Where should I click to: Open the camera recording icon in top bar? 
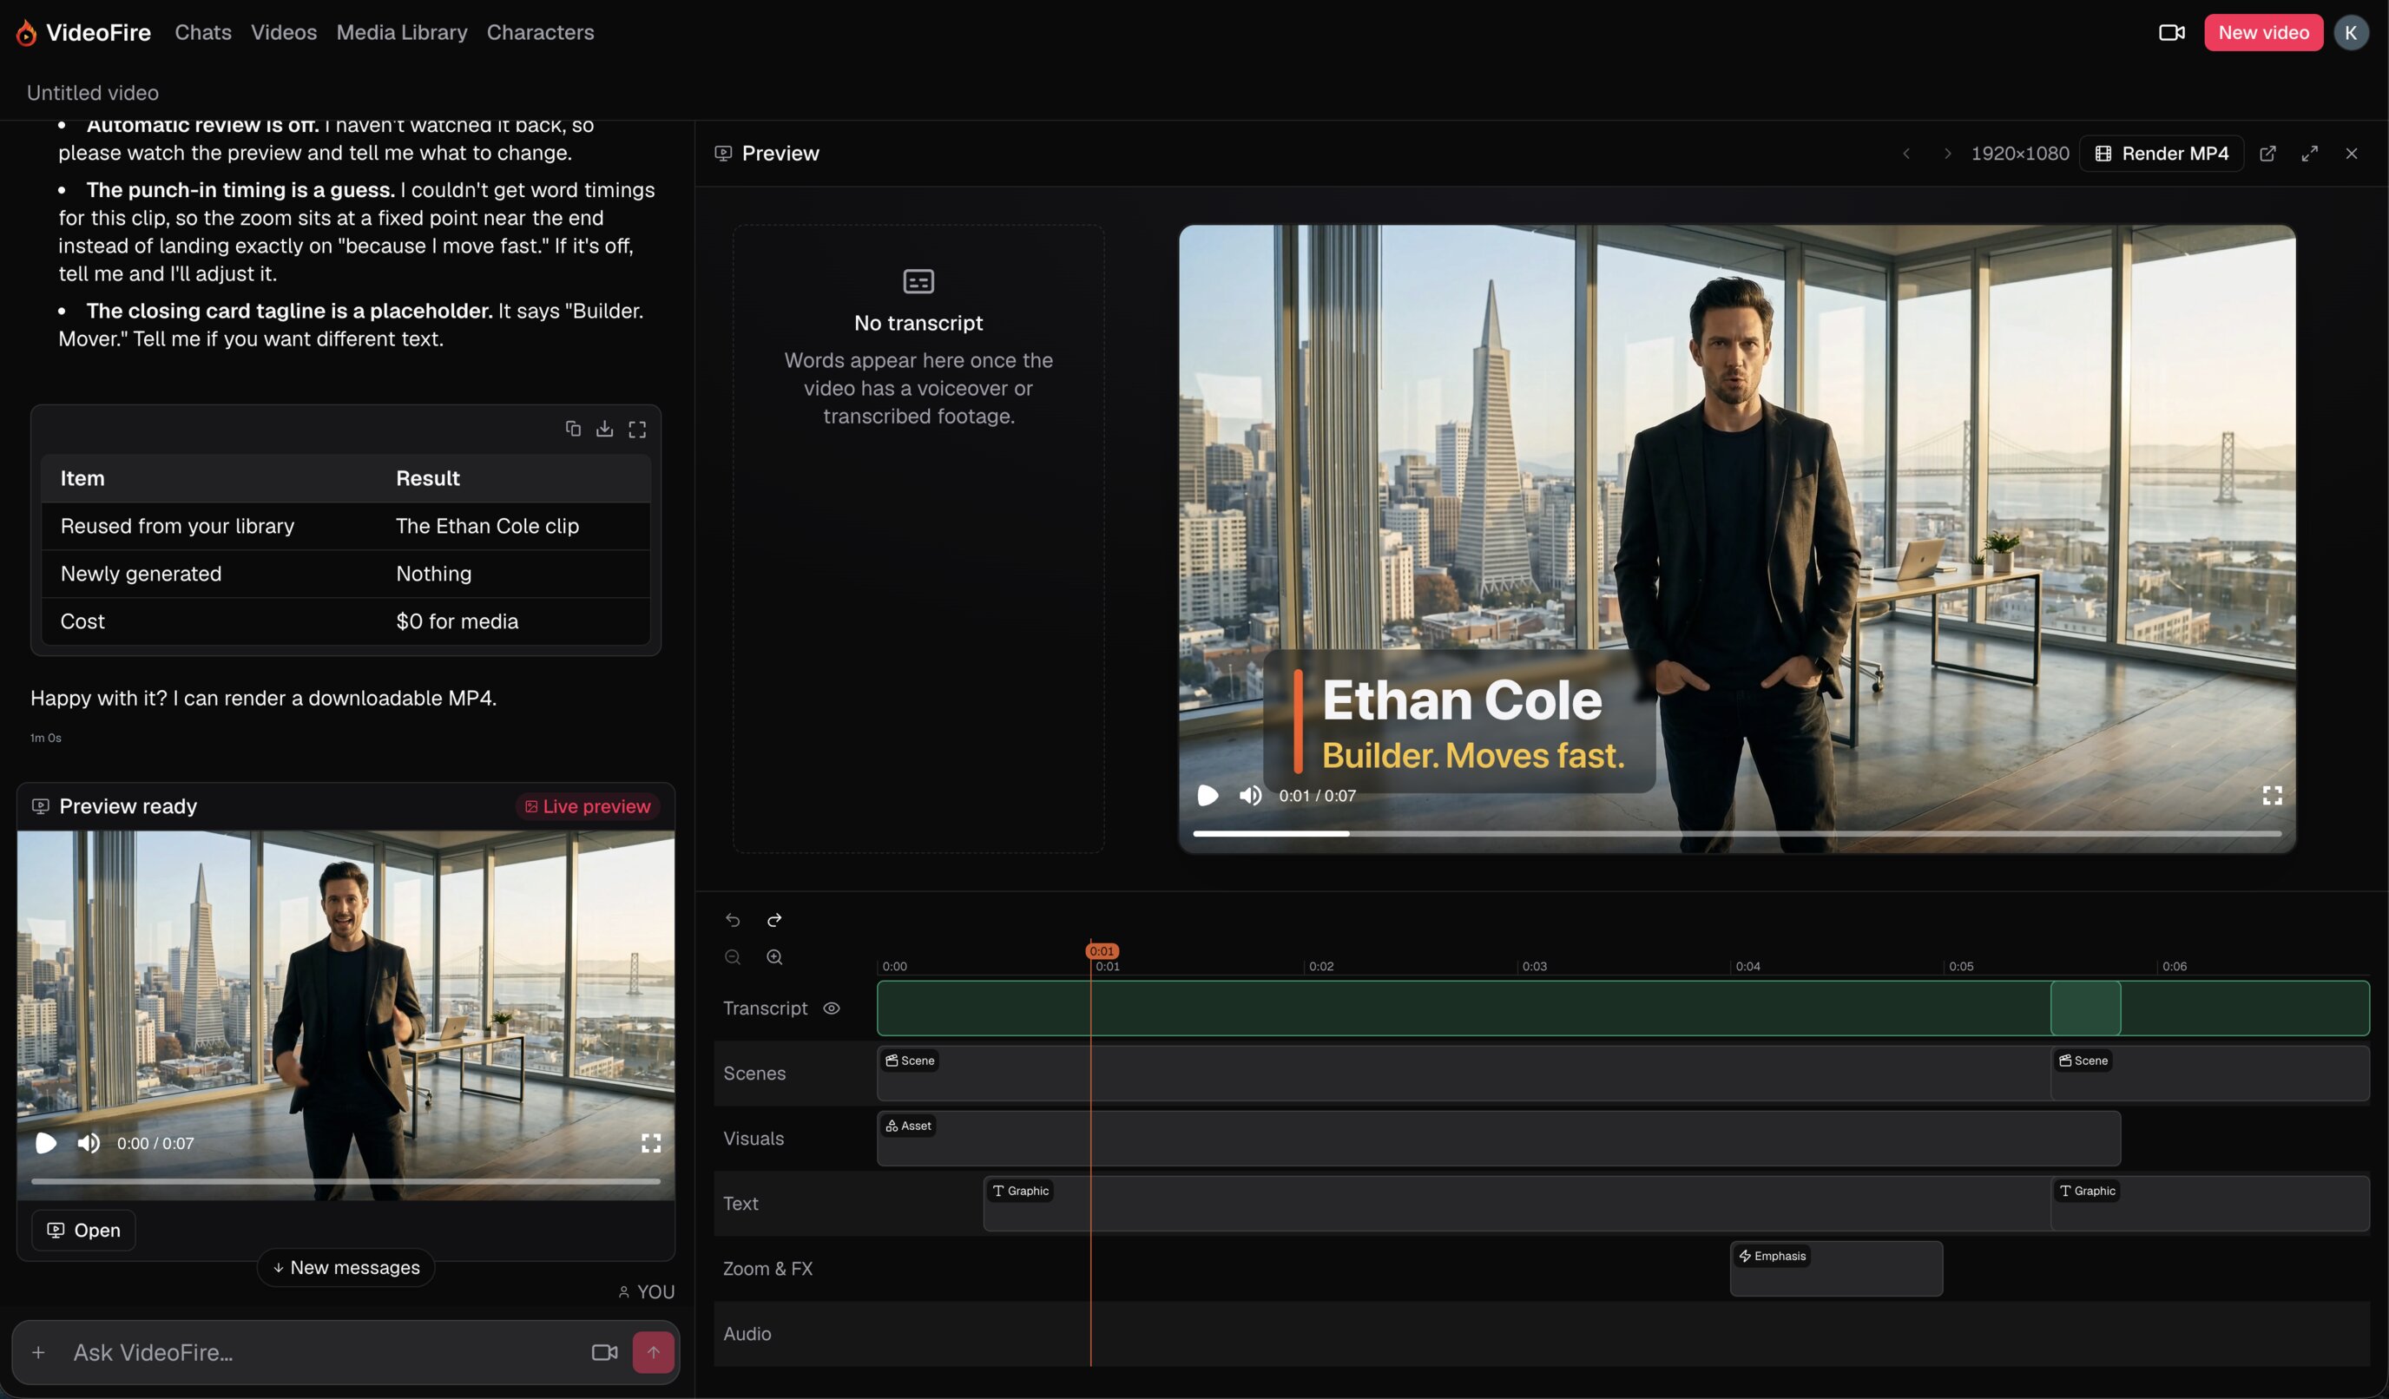(2171, 32)
